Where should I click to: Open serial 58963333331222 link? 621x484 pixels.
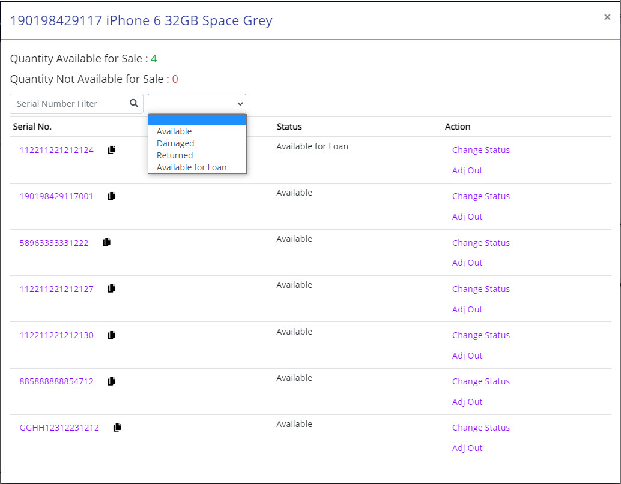click(54, 243)
